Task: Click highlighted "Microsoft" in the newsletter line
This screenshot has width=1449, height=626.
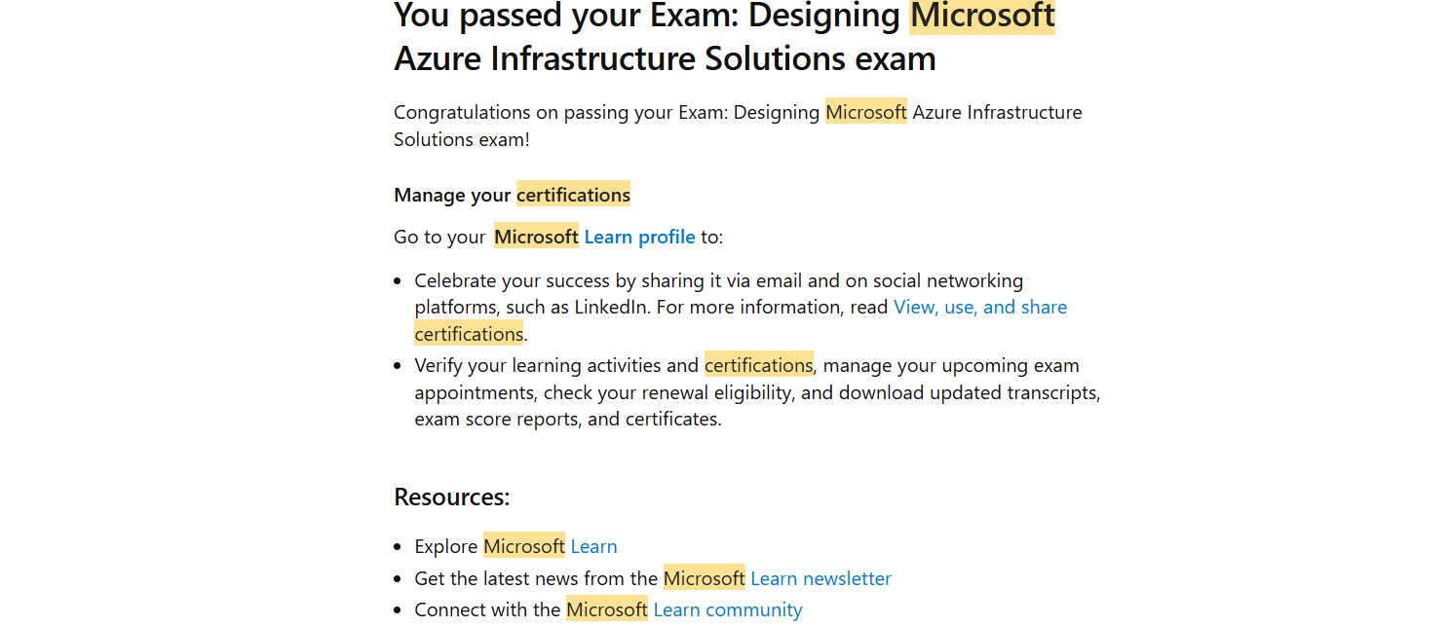Action: point(705,578)
